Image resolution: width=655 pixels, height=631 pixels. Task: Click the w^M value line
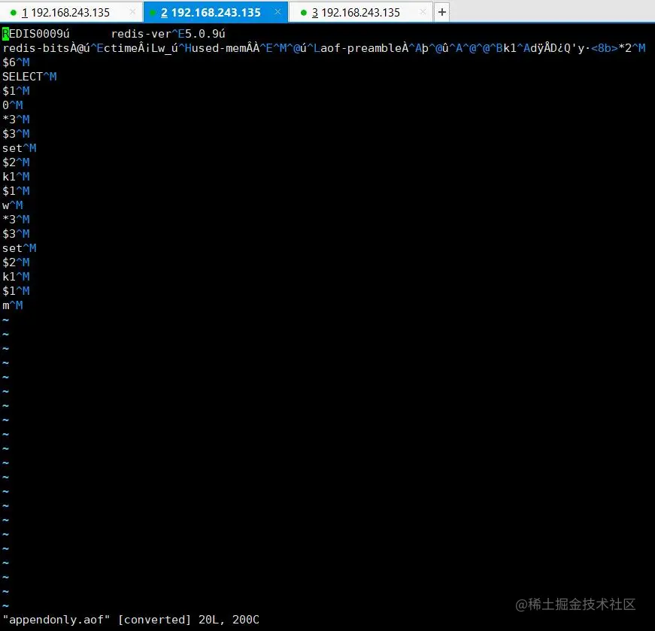point(13,205)
